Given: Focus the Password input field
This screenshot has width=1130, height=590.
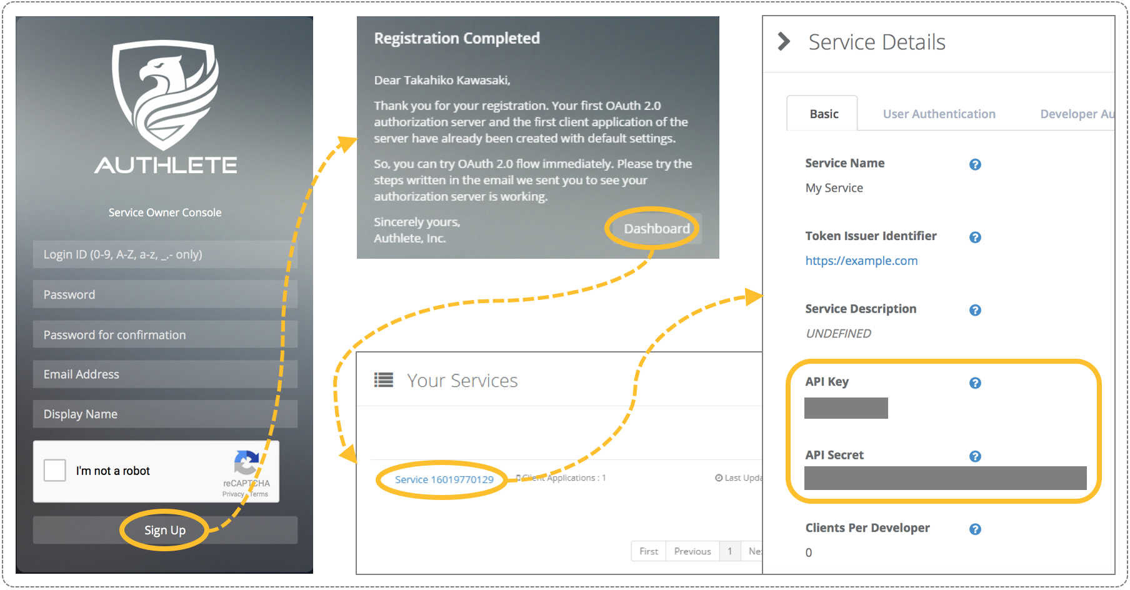Looking at the screenshot, I should [x=165, y=294].
